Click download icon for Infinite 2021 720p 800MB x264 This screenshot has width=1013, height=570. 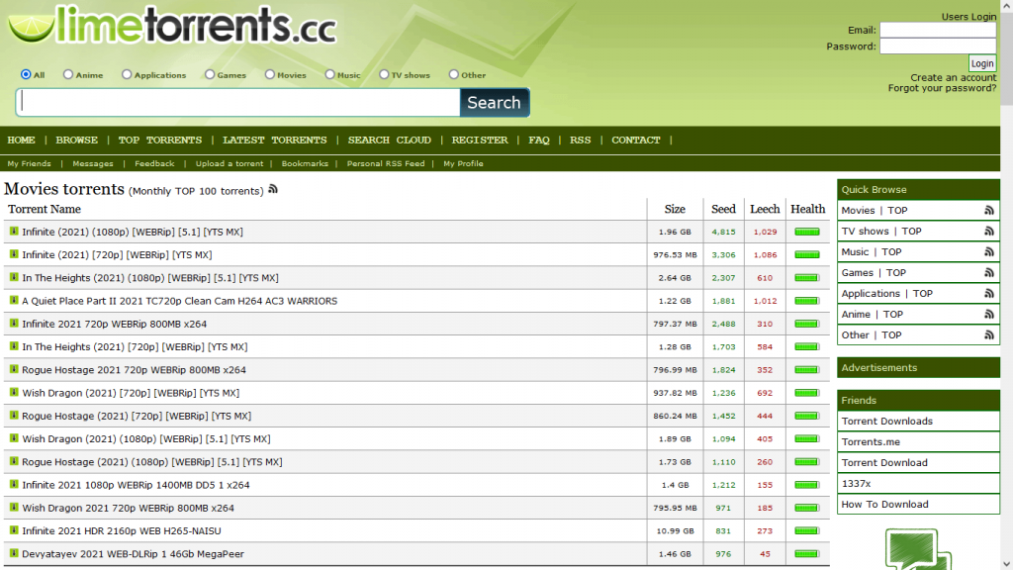pos(14,324)
